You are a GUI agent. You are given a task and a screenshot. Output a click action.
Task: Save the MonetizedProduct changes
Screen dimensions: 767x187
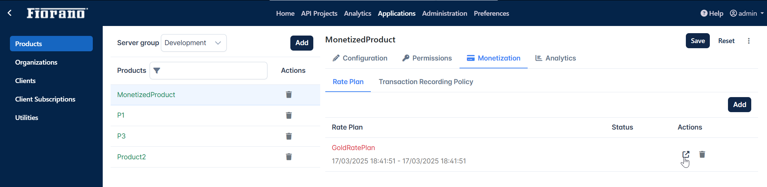point(697,41)
